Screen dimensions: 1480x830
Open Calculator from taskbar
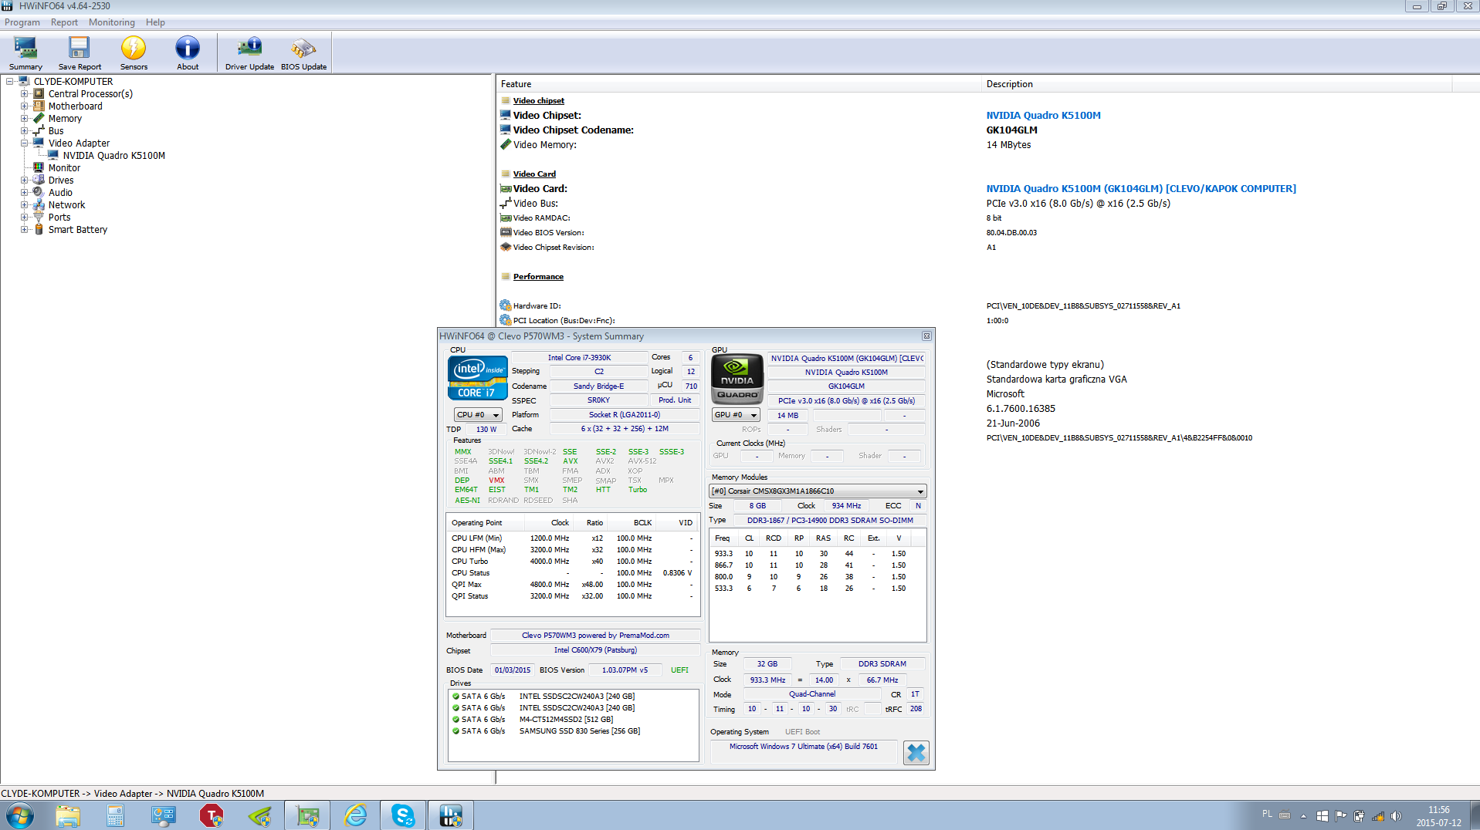(115, 815)
